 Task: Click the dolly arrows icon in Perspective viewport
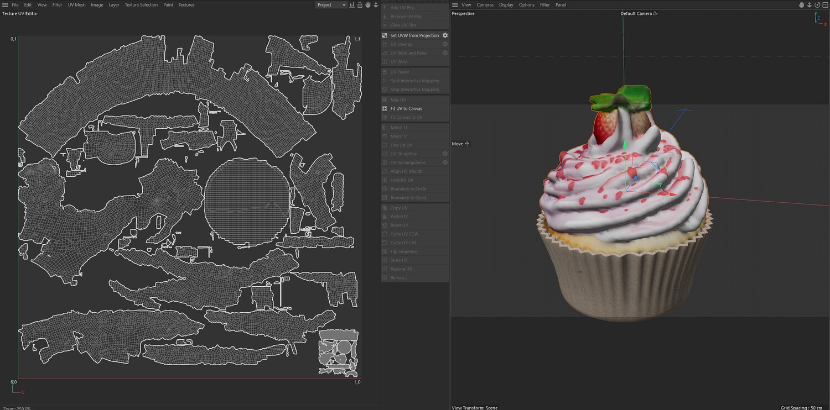809,5
